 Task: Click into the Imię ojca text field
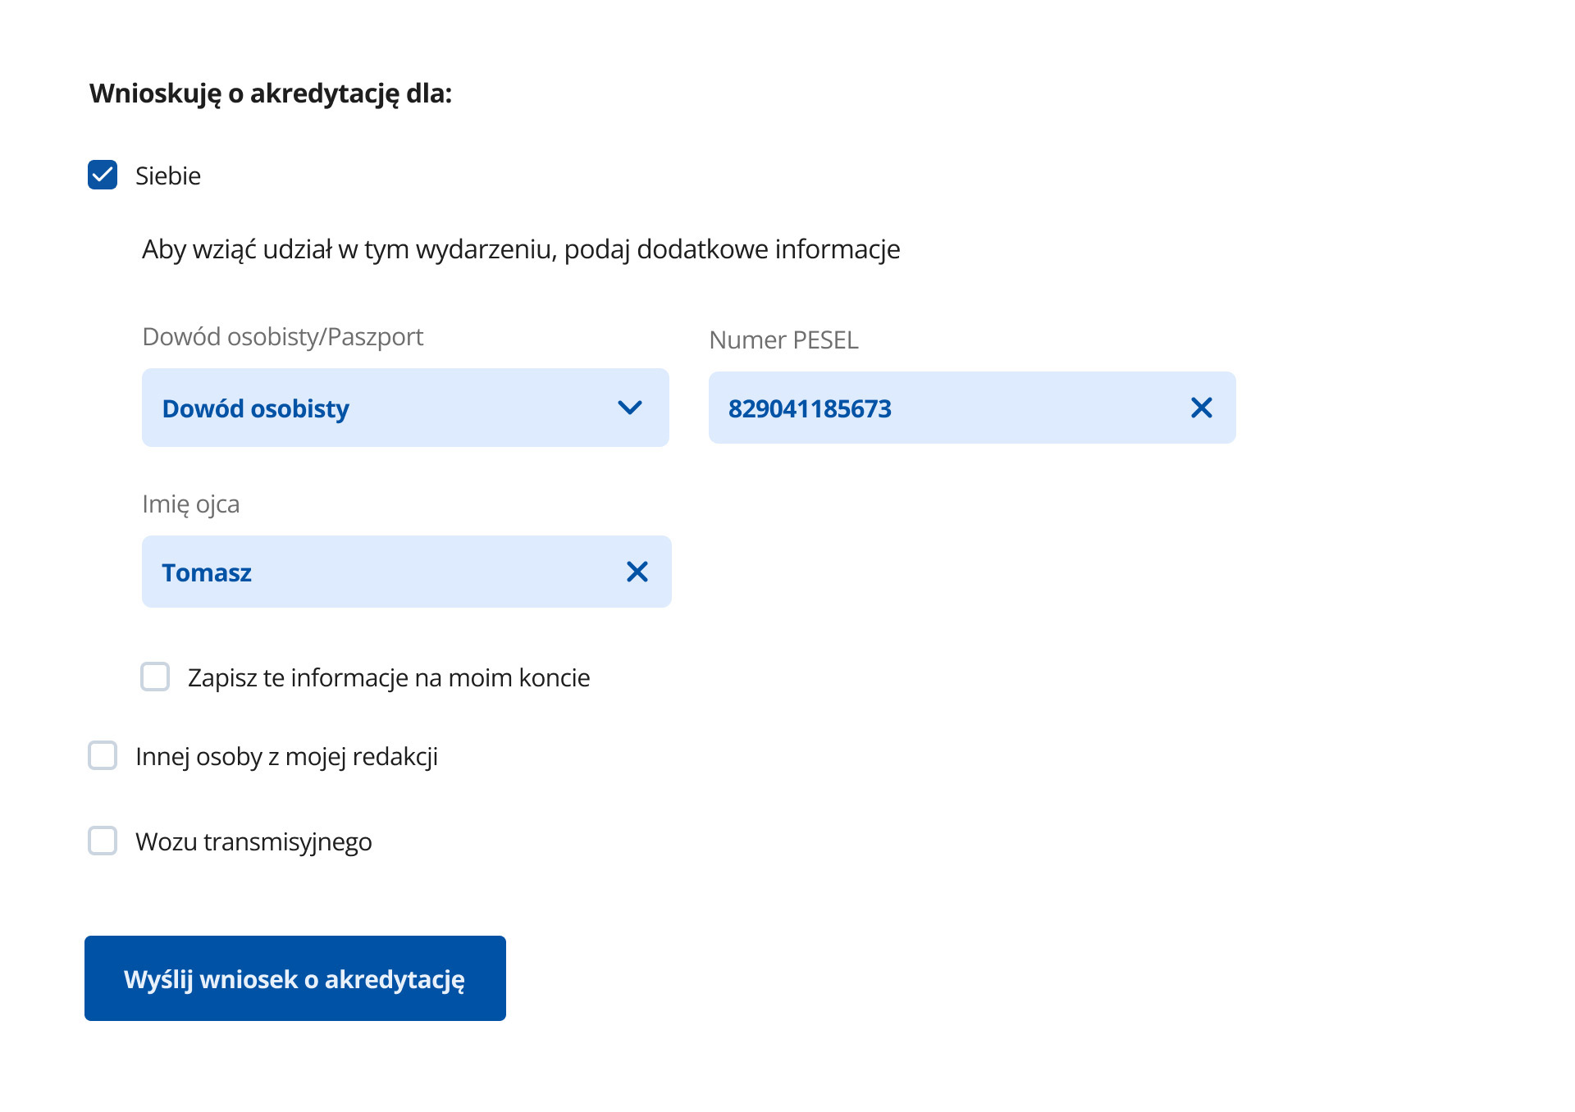pyautogui.click(x=386, y=572)
